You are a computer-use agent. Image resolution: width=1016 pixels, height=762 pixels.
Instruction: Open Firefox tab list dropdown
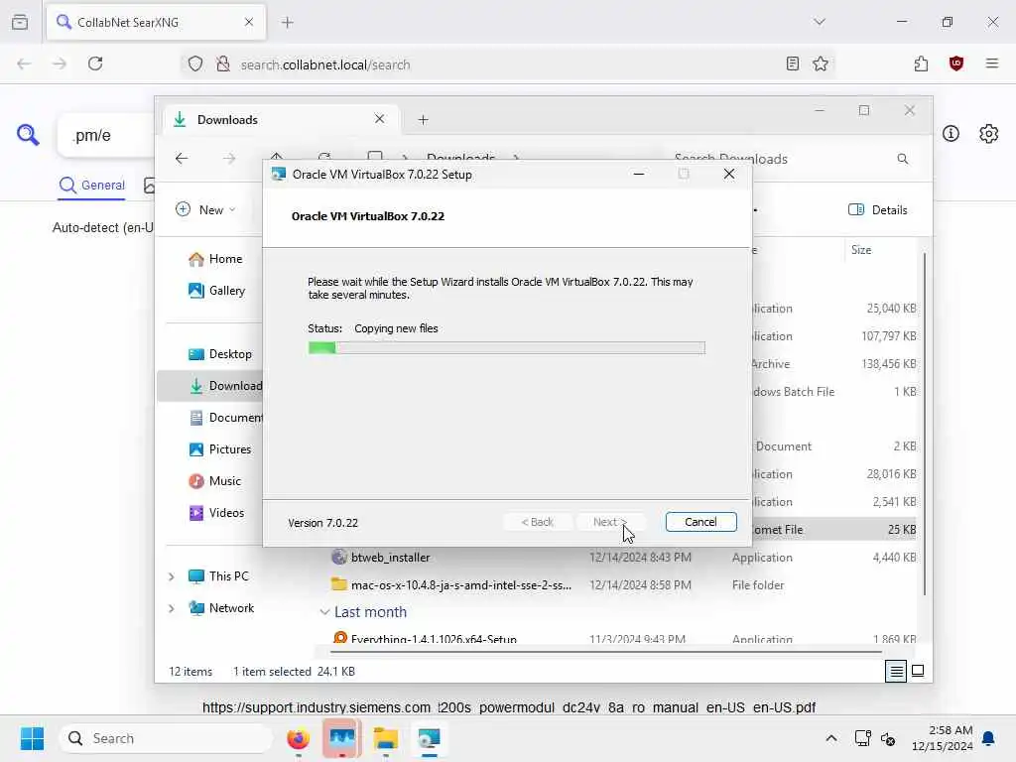tap(820, 22)
